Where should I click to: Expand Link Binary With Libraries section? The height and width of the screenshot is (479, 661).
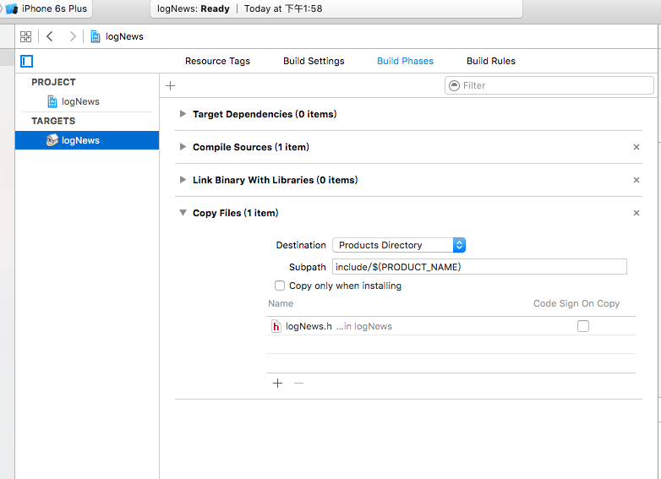coord(183,179)
